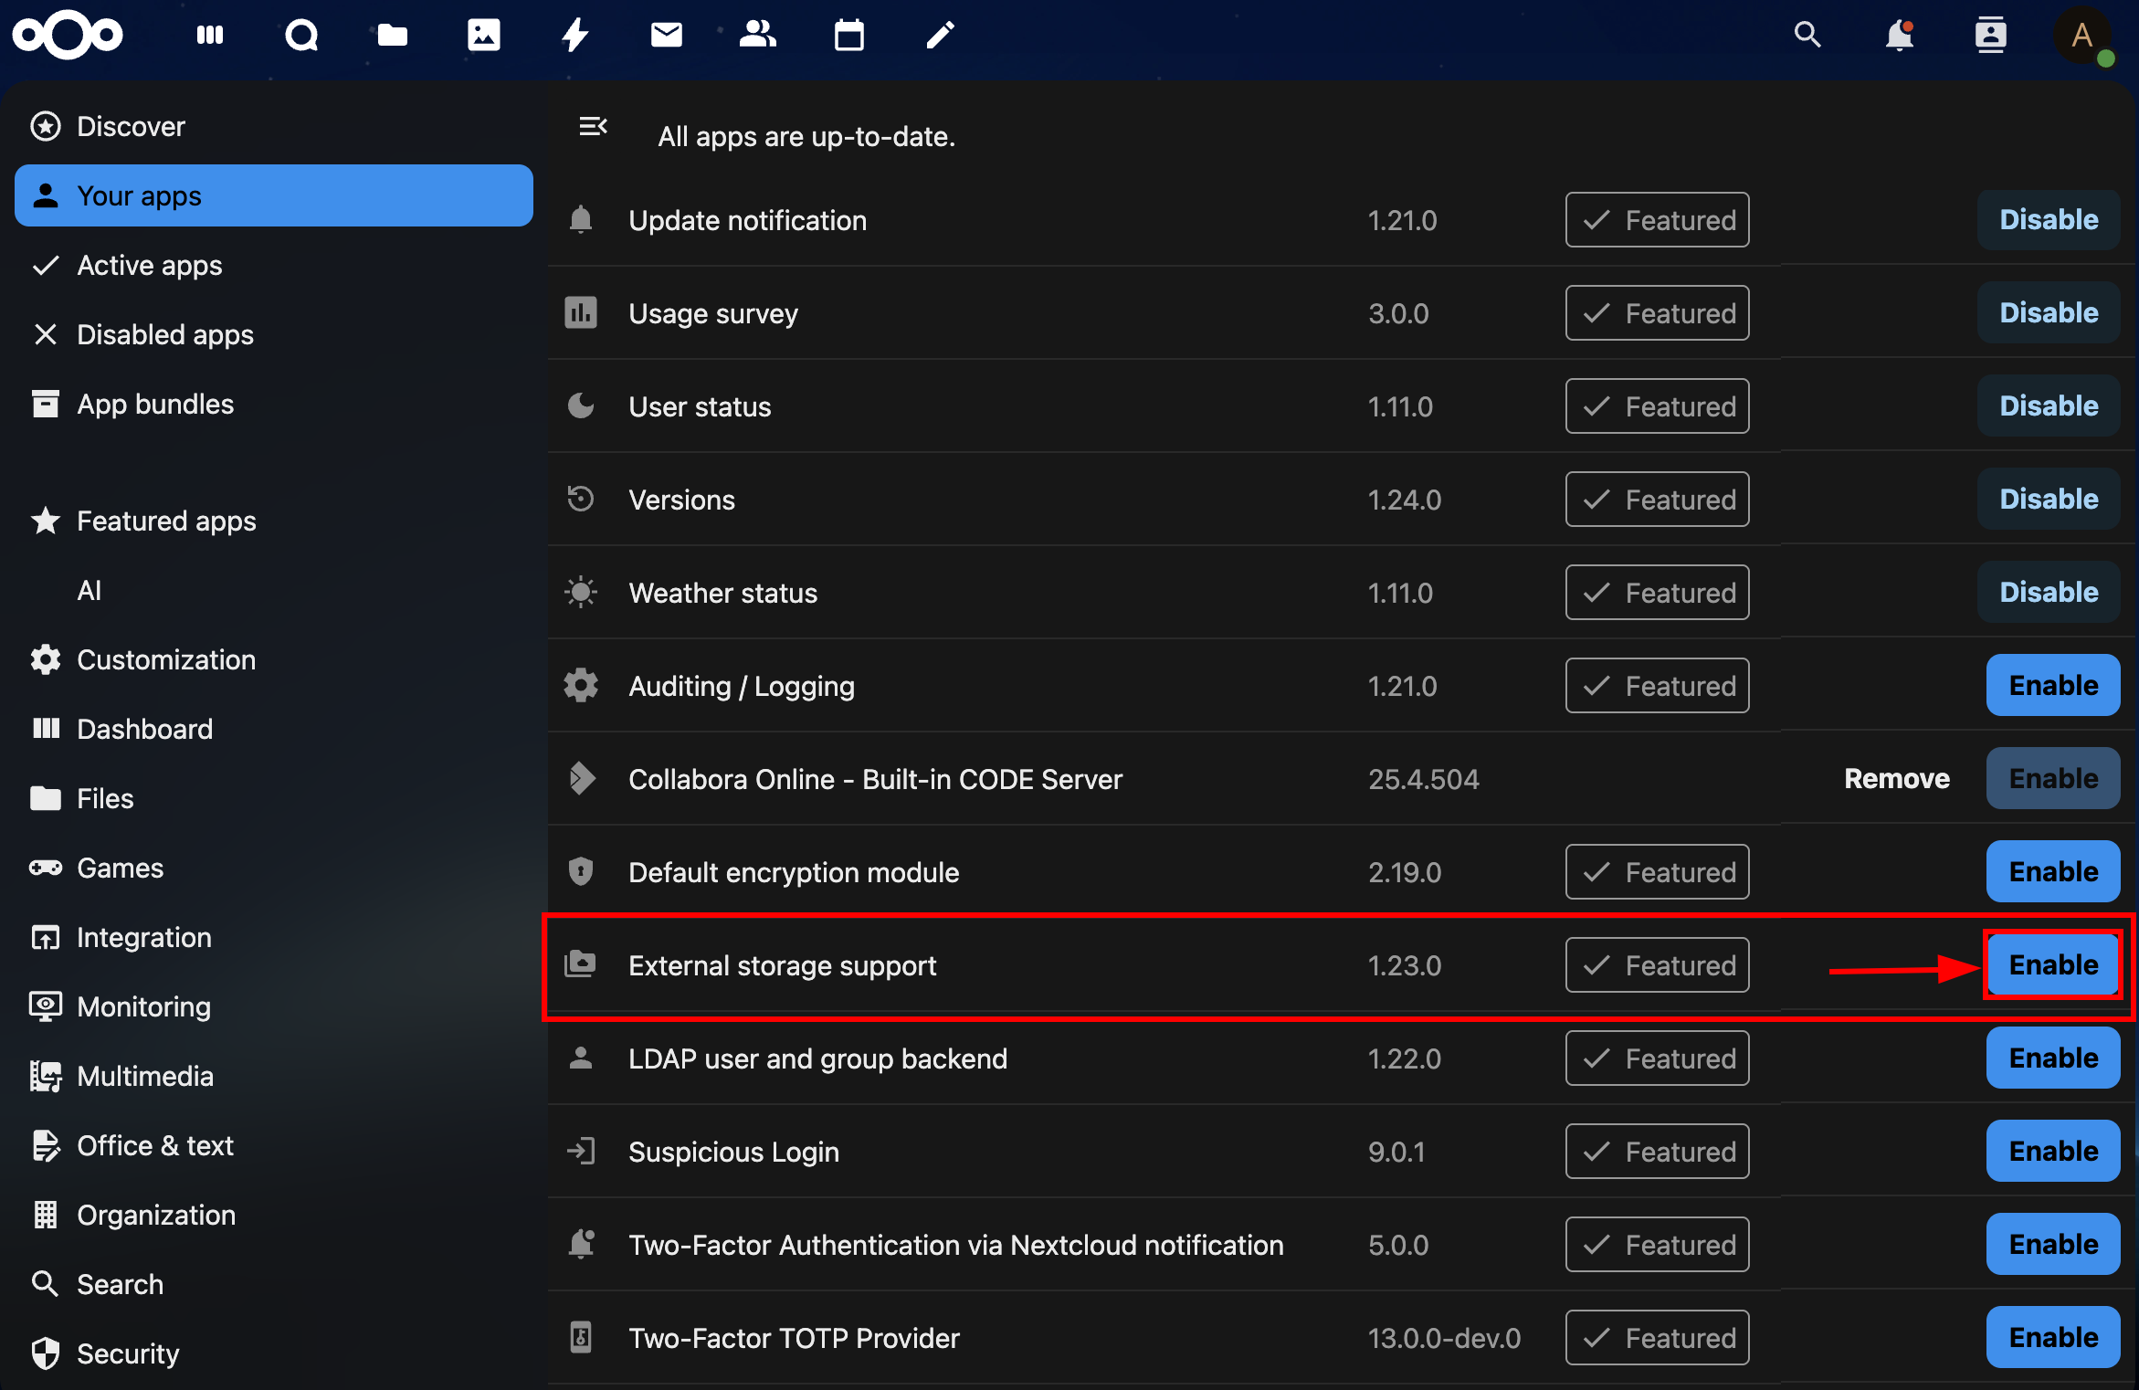2139x1390 pixels.
Task: Open the Calendar icon in top bar
Action: (849, 36)
